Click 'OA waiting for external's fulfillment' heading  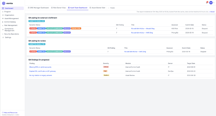(43, 18)
